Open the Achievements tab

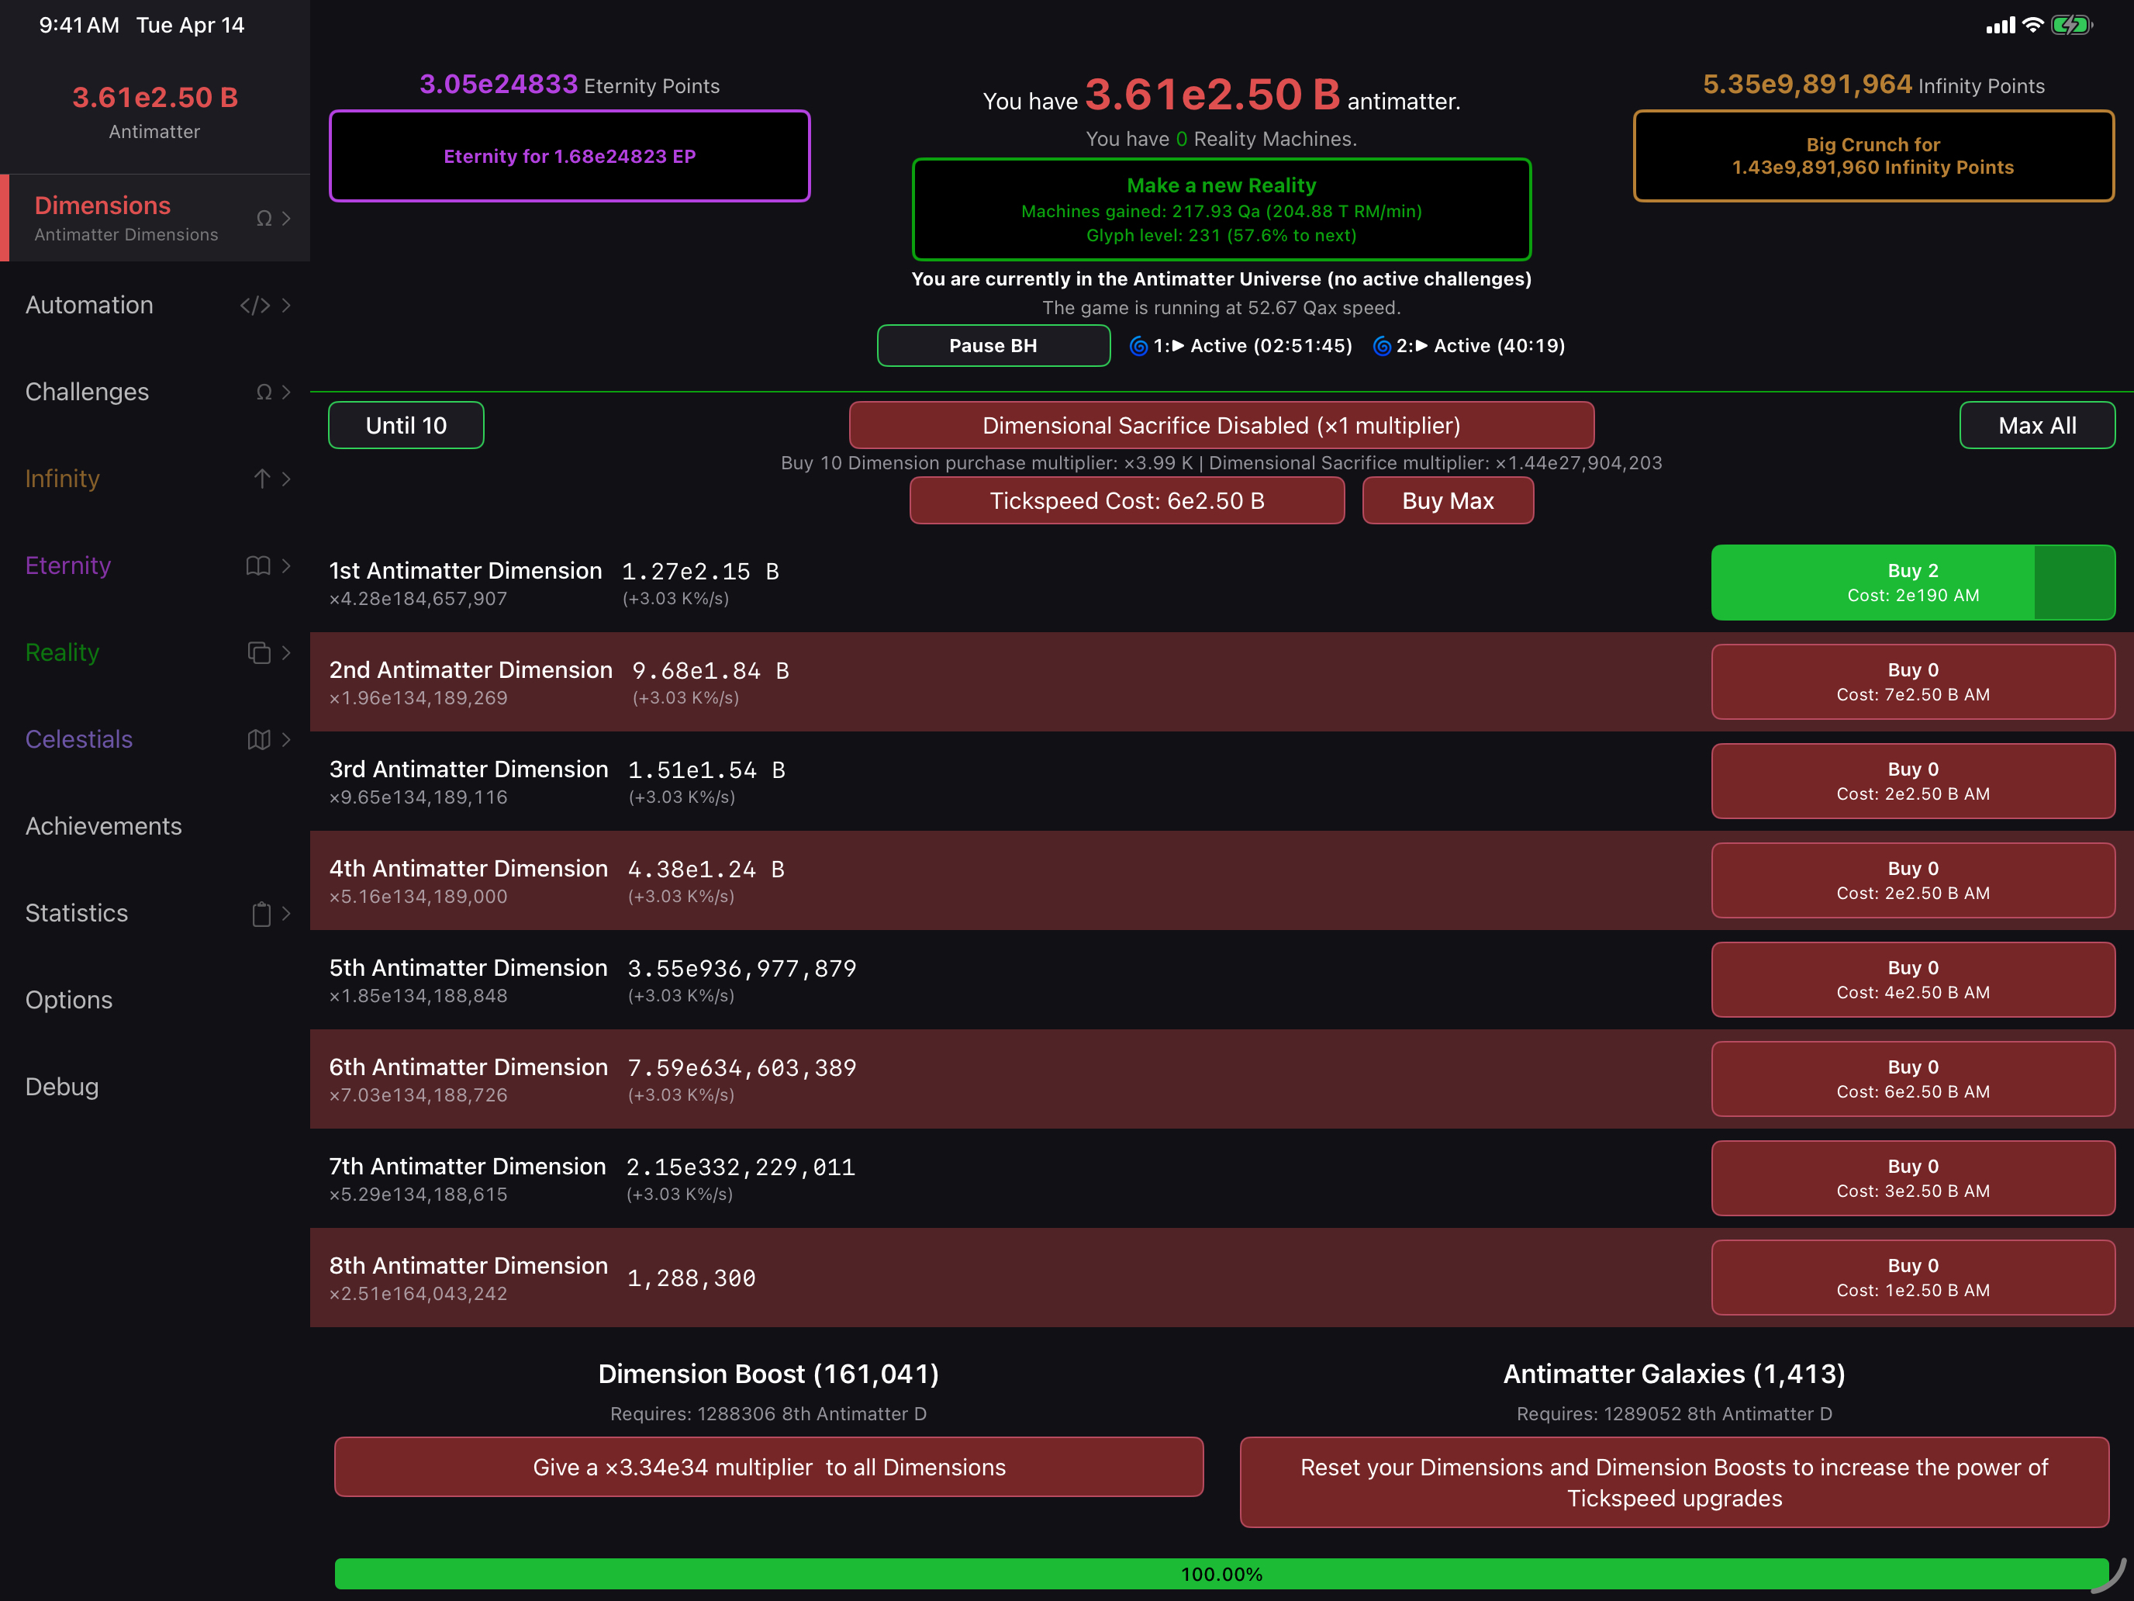pos(154,826)
